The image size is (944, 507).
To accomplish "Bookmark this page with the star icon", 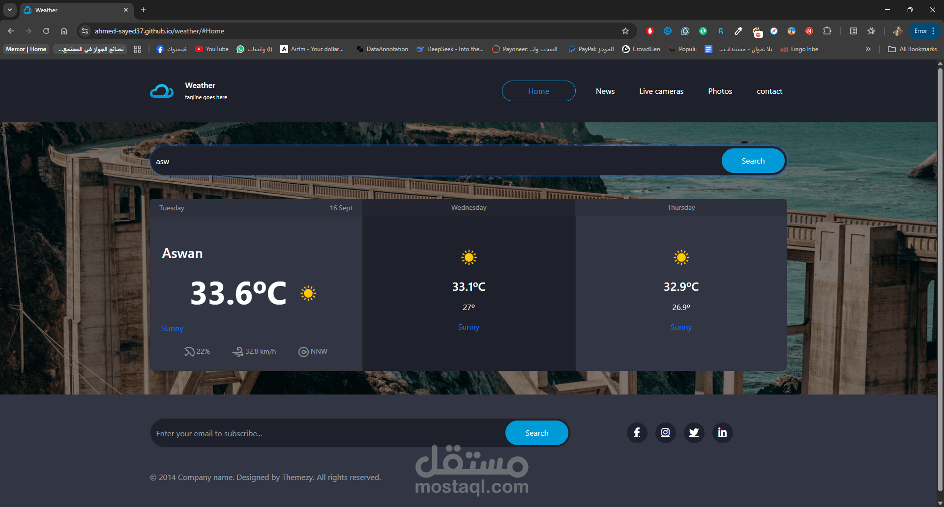I will tap(625, 31).
